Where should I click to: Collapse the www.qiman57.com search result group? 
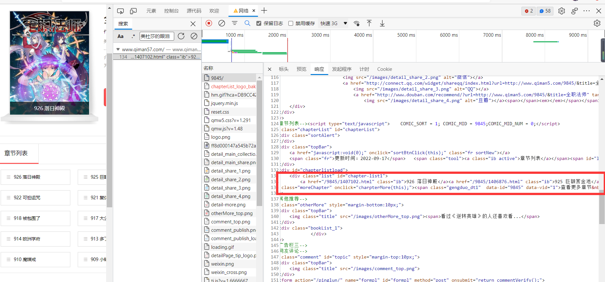point(118,49)
